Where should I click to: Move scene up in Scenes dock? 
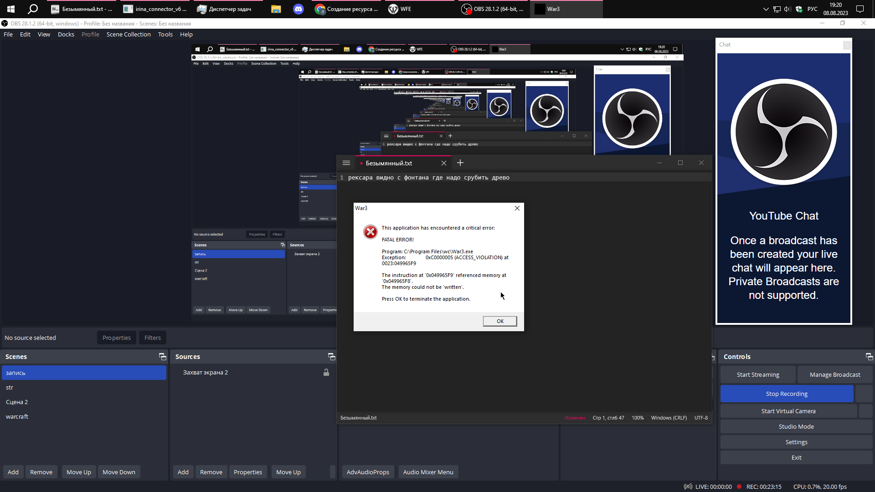click(x=79, y=472)
